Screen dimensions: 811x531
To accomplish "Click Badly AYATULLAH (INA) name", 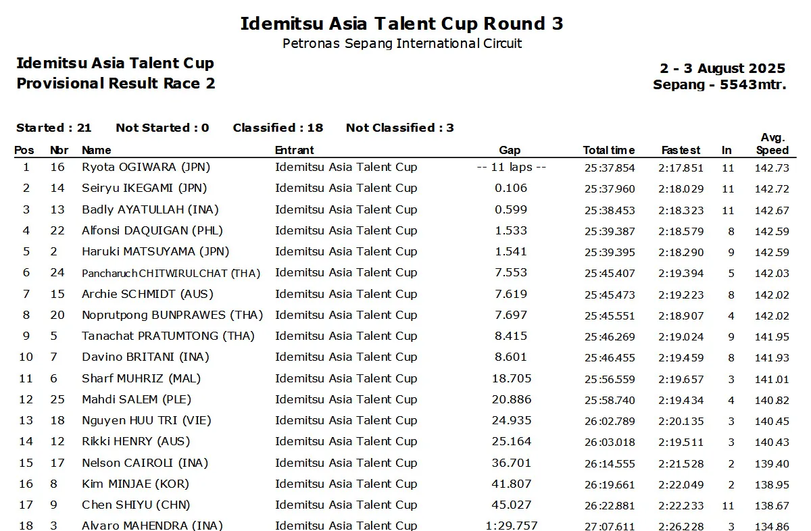I will click(x=150, y=209).
